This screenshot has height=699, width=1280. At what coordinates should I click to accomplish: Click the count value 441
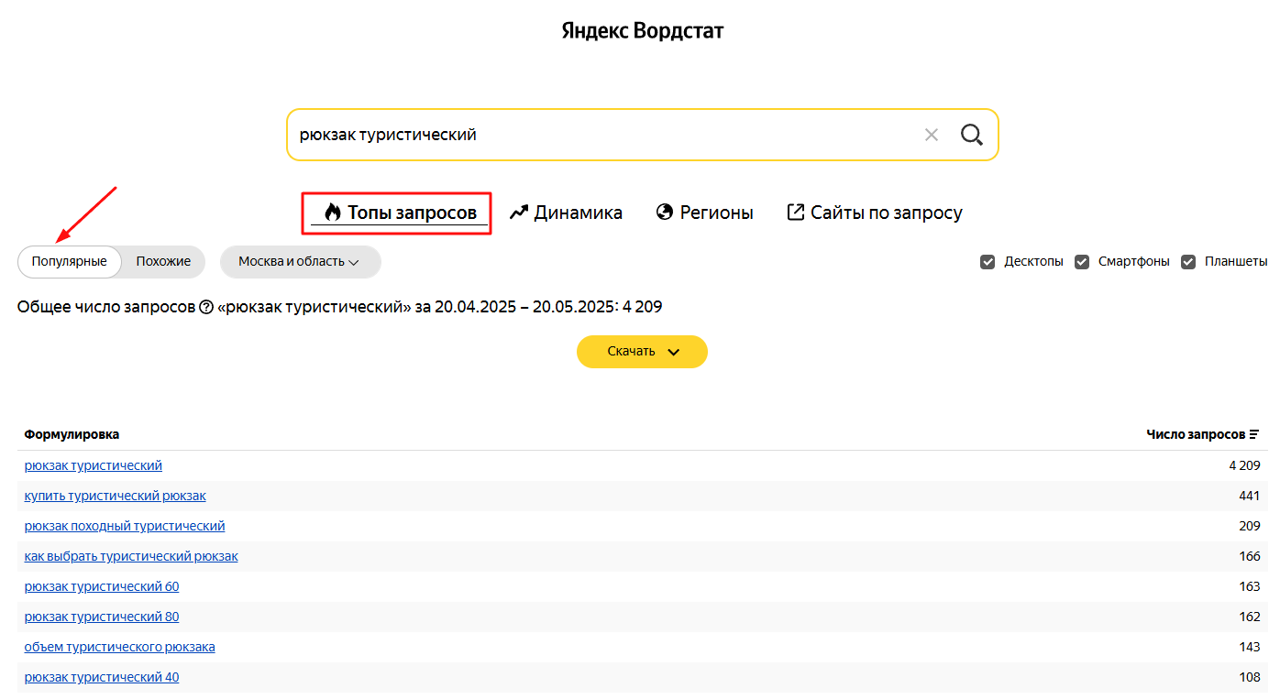[x=1250, y=496]
